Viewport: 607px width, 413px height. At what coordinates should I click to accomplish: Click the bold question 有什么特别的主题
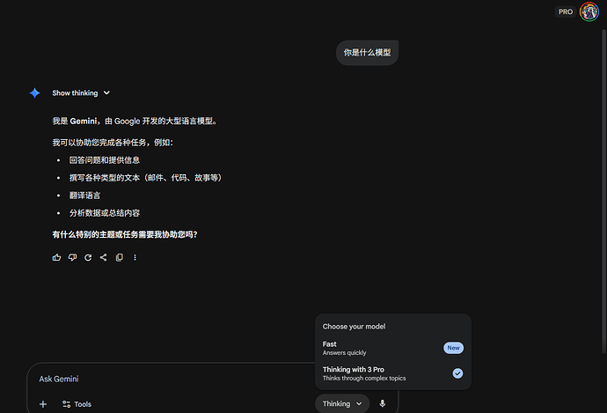125,234
